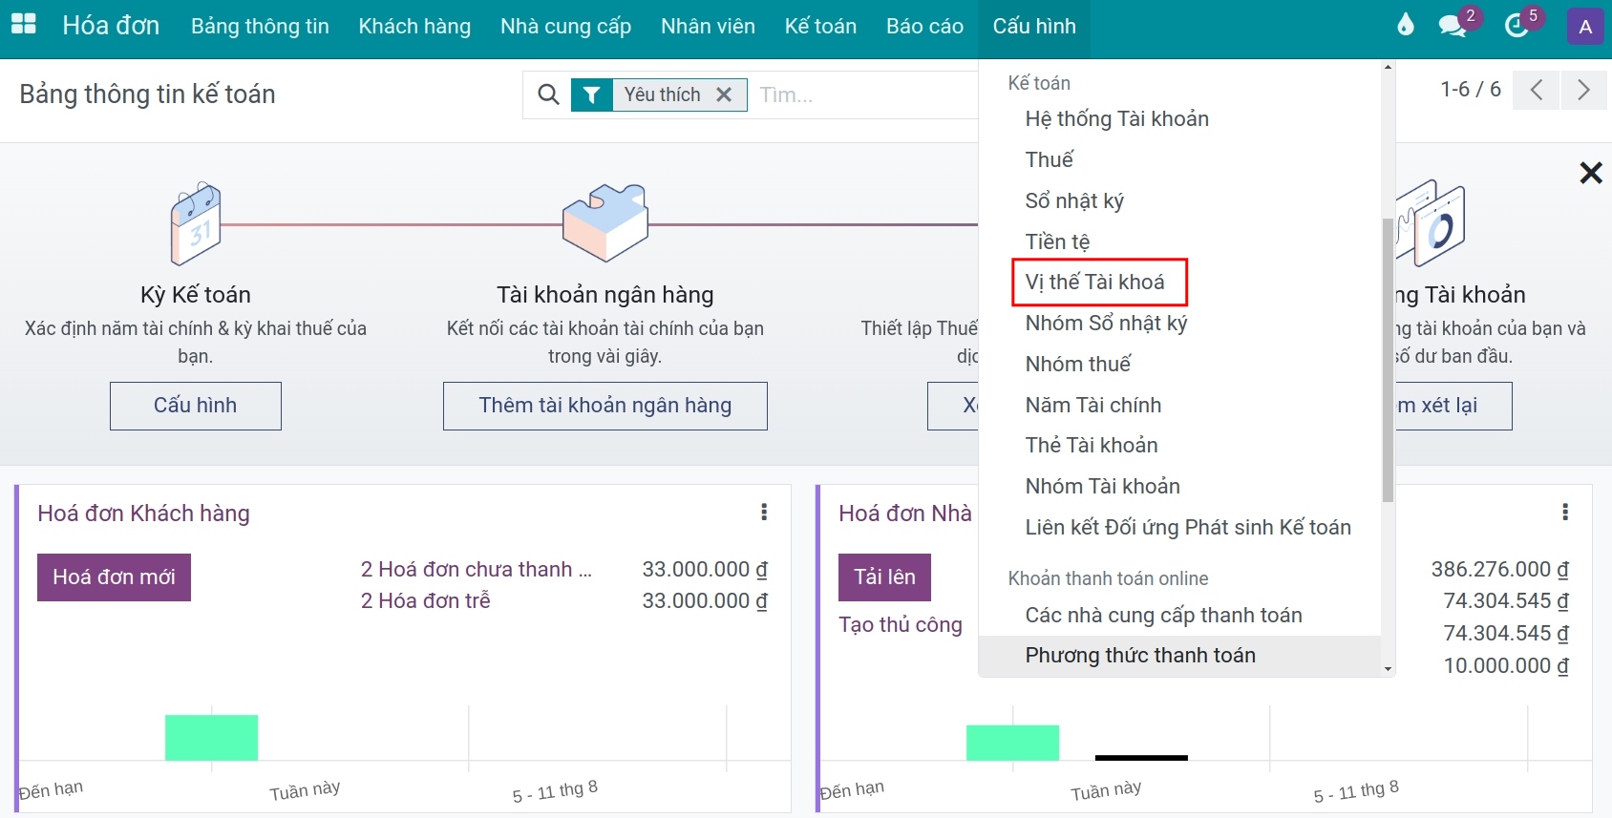
Task: Go to Bảng thông tin menu
Action: click(x=260, y=27)
